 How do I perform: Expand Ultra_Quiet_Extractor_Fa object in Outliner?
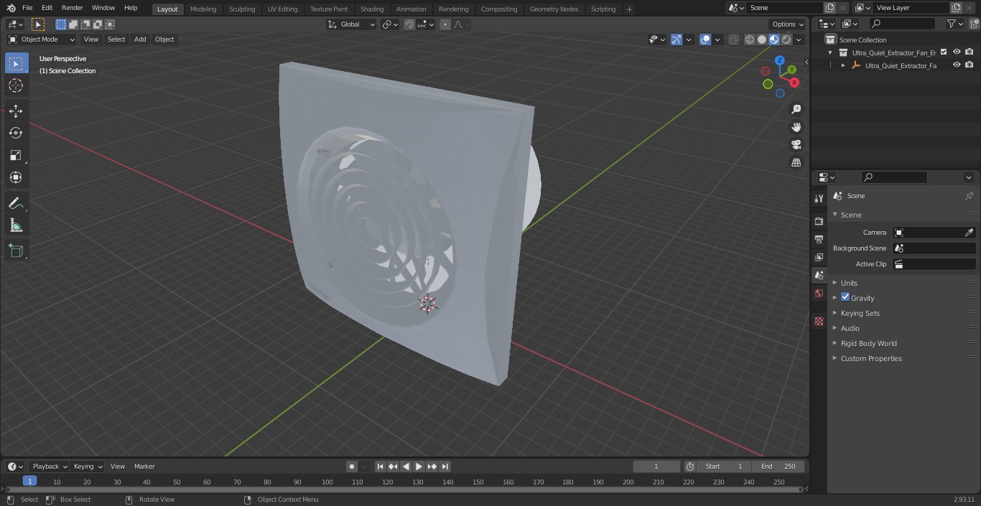click(x=843, y=65)
